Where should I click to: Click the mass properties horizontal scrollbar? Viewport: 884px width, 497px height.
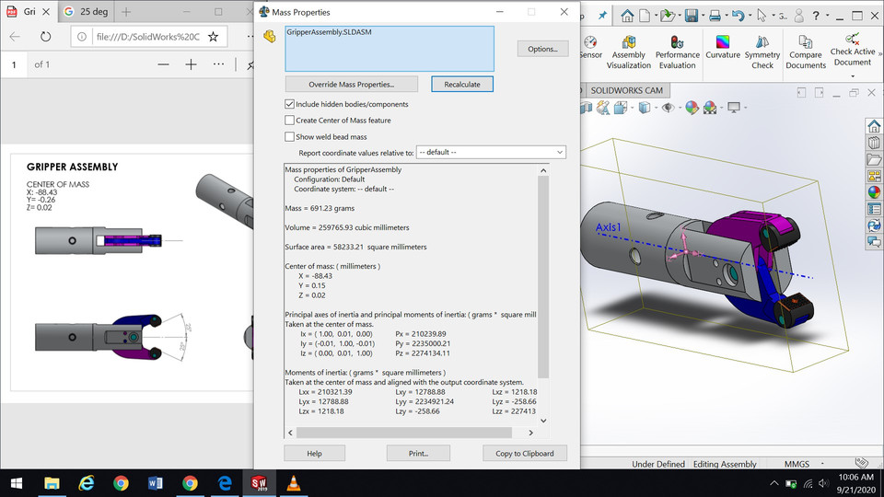(403, 433)
